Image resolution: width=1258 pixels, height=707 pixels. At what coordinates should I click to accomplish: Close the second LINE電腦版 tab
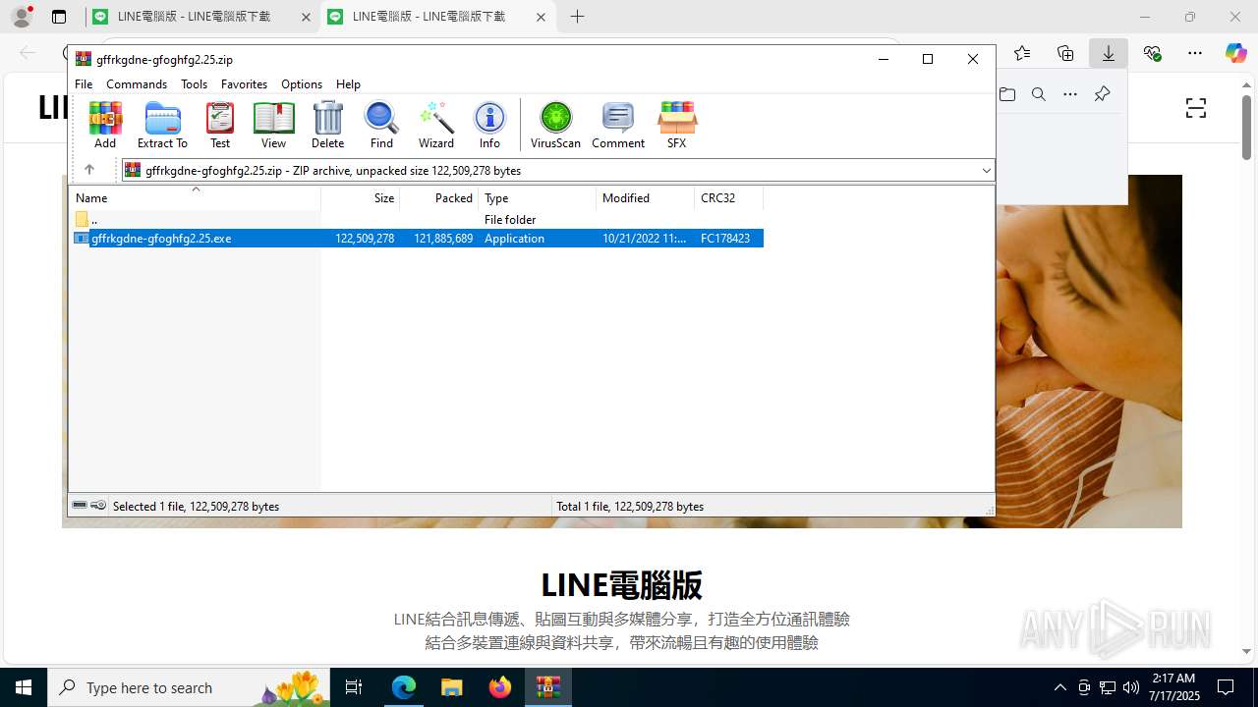pyautogui.click(x=541, y=17)
